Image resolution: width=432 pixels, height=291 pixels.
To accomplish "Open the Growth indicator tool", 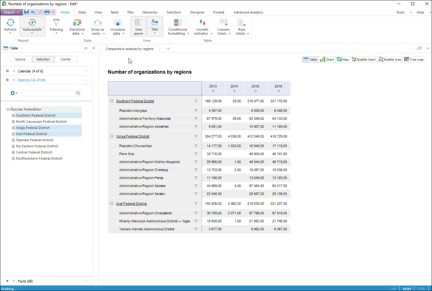I will tap(202, 23).
